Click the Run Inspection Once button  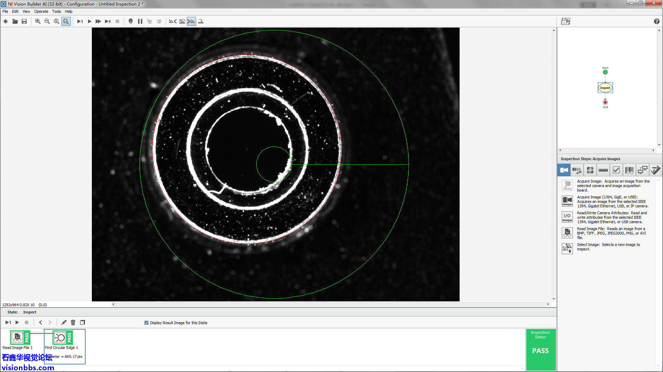point(80,21)
